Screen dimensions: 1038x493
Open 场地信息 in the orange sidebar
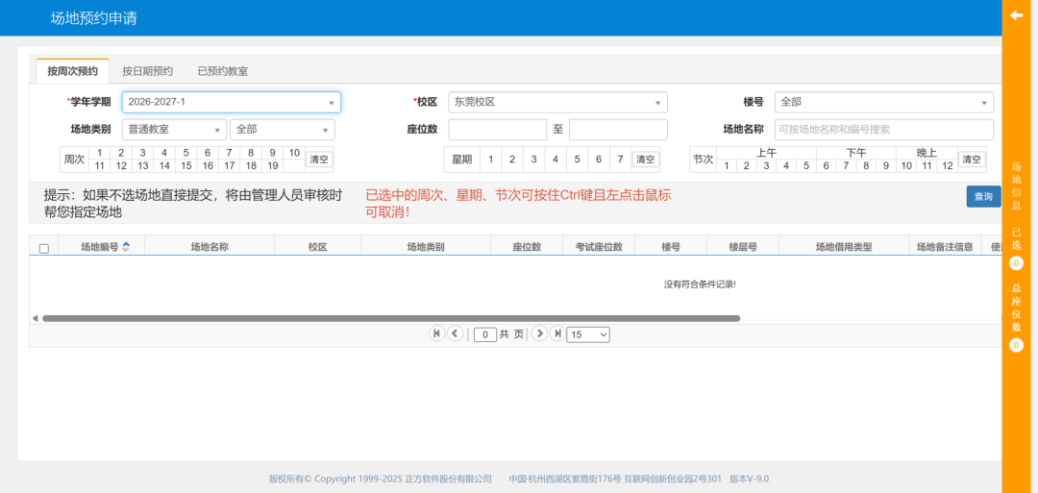(x=1016, y=186)
